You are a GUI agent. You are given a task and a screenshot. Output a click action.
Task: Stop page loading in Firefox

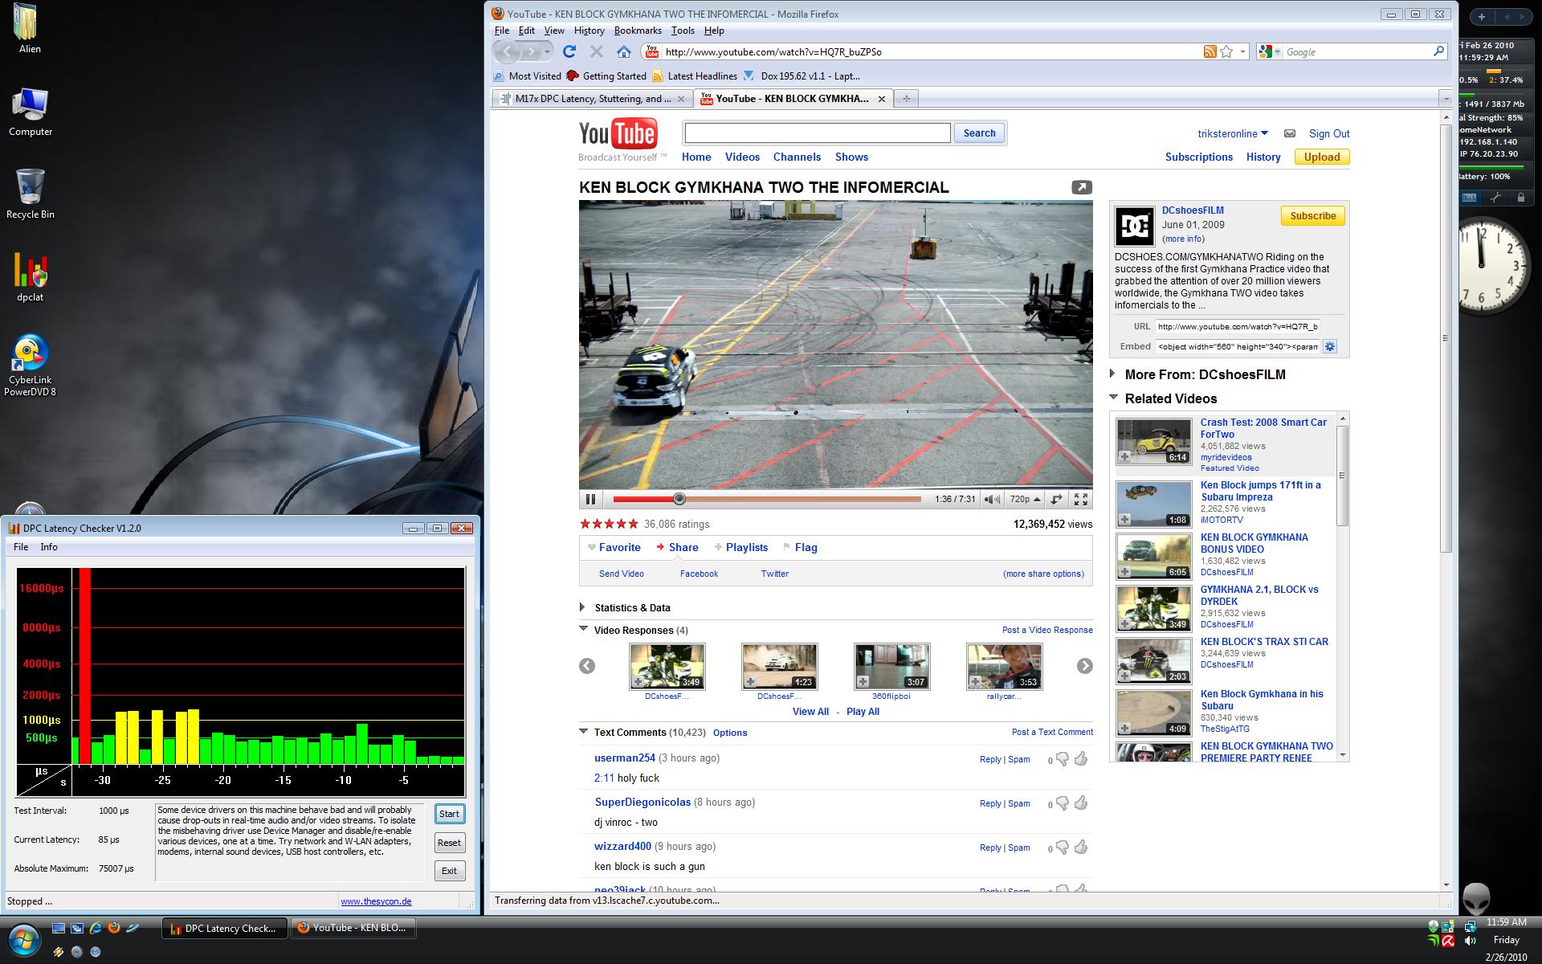597,51
